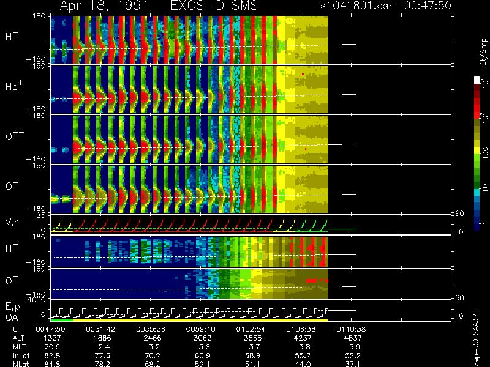Click the file name s1041801.esr
The width and height of the screenshot is (490, 367).
tap(356, 6)
